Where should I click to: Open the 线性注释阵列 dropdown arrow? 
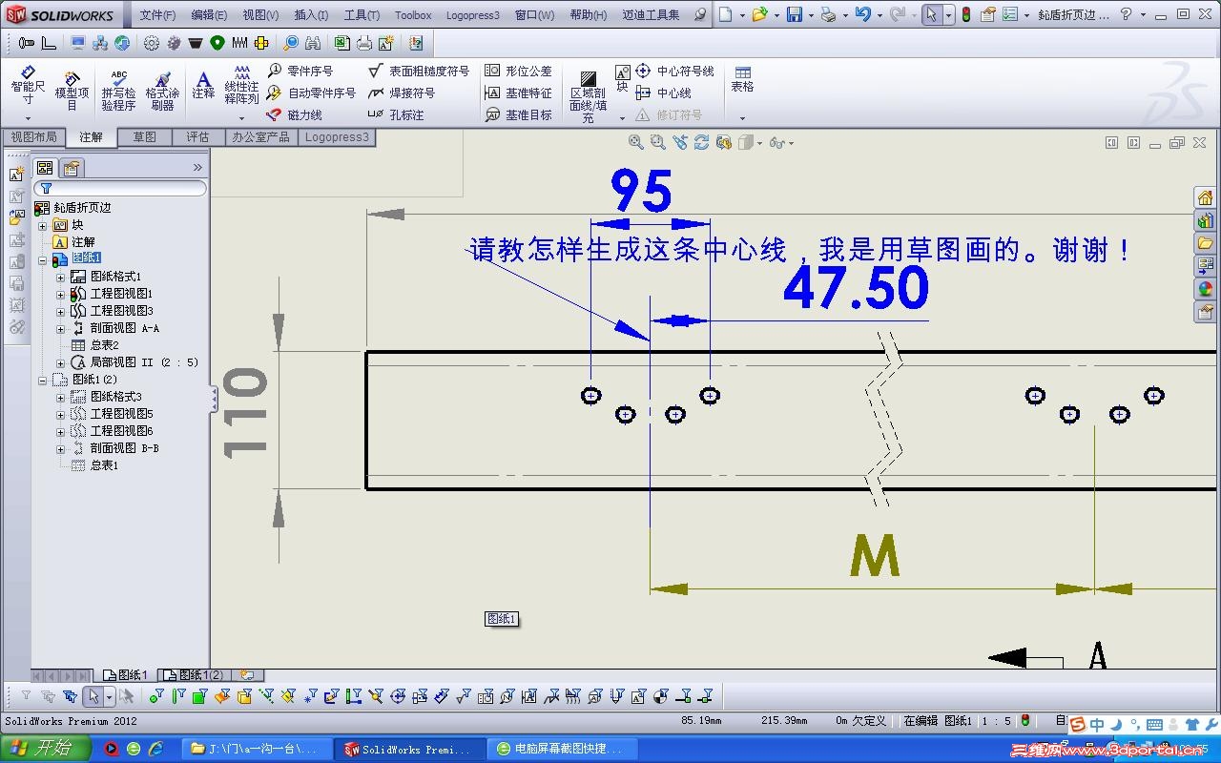(x=241, y=118)
